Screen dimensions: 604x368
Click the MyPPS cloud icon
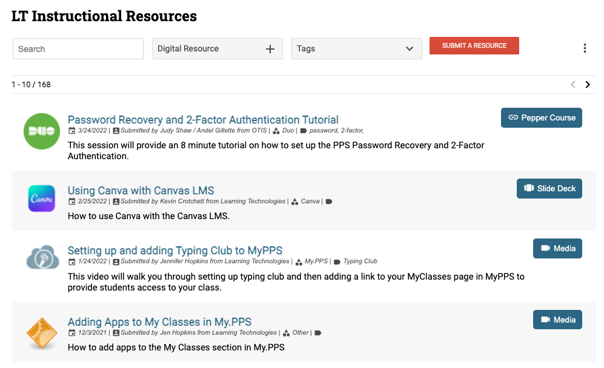pyautogui.click(x=42, y=258)
